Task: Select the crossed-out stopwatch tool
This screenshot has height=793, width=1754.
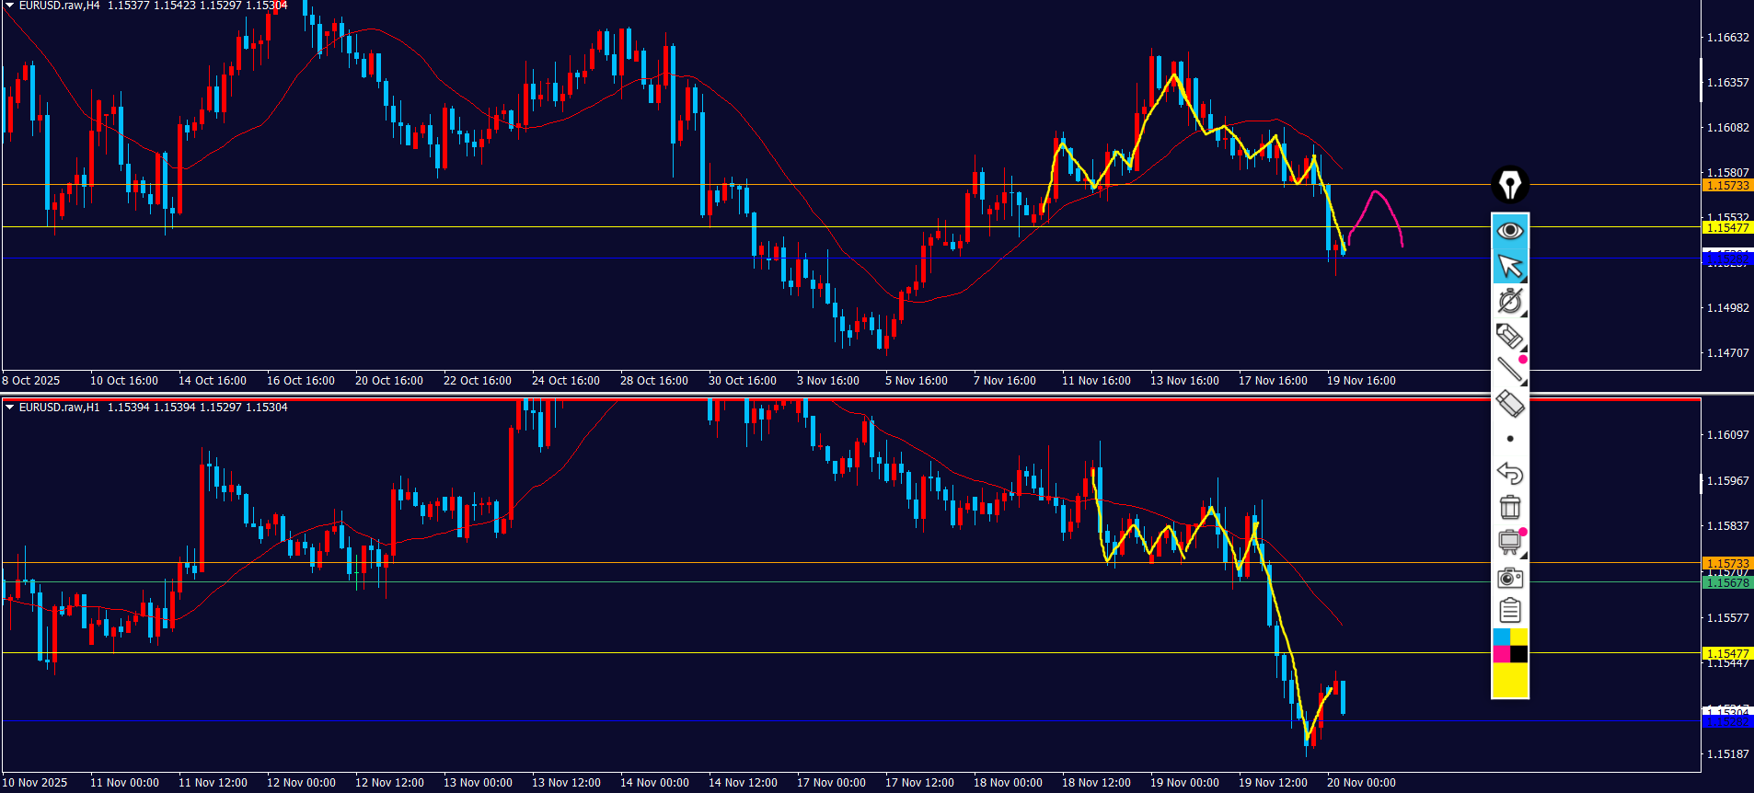Action: click(x=1509, y=301)
